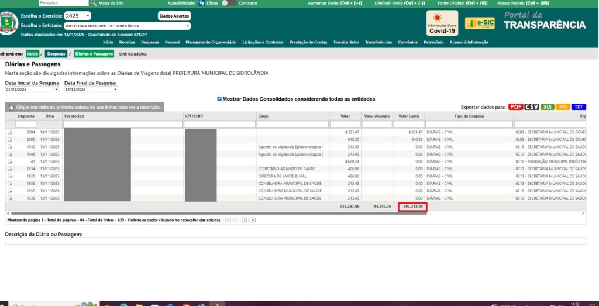This screenshot has height=306, width=599.
Task: Download data as TXT file
Action: pyautogui.click(x=579, y=107)
